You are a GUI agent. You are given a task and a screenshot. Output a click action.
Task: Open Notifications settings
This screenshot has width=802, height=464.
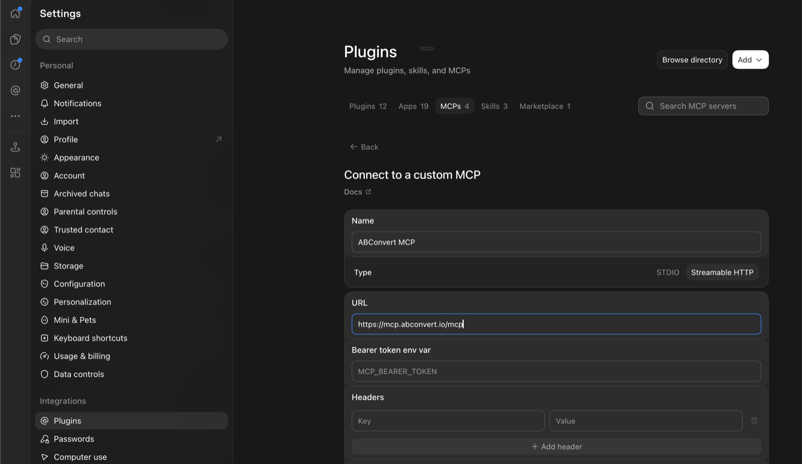131,103
